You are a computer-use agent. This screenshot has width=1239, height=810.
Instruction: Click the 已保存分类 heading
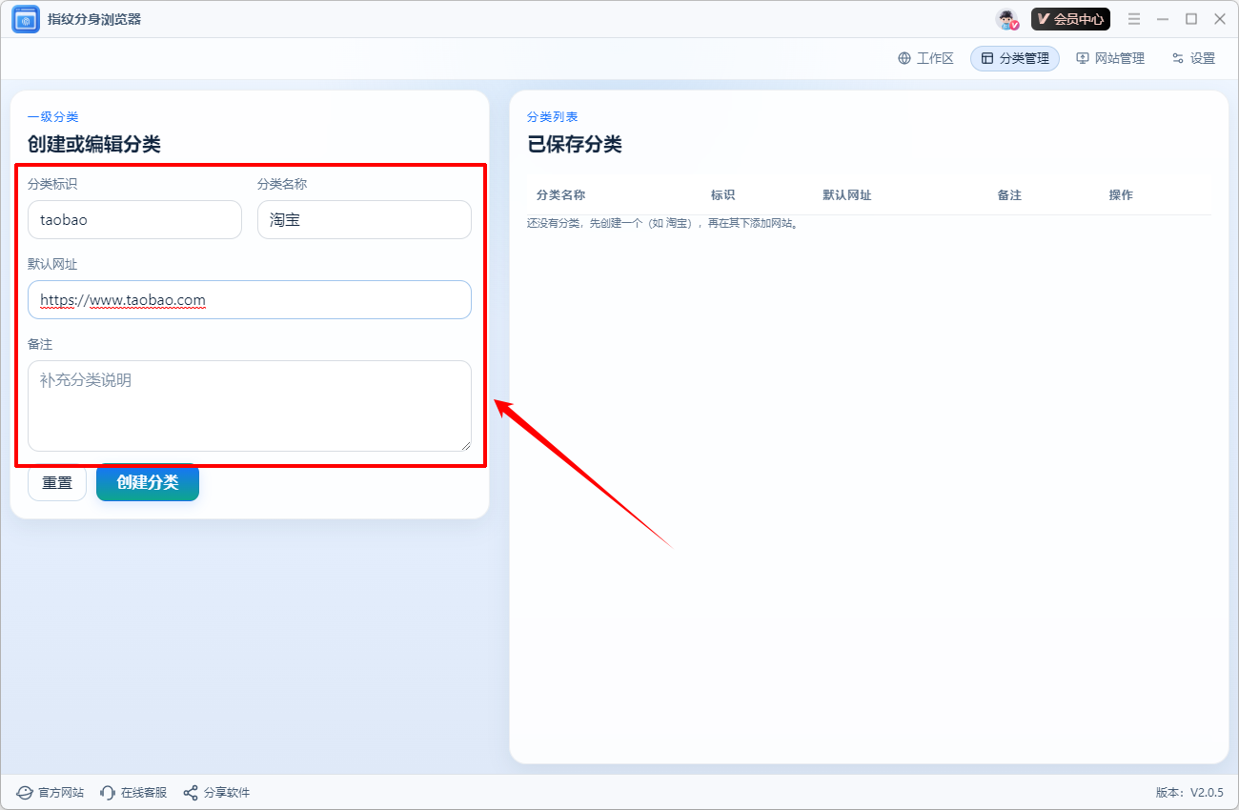(x=575, y=145)
